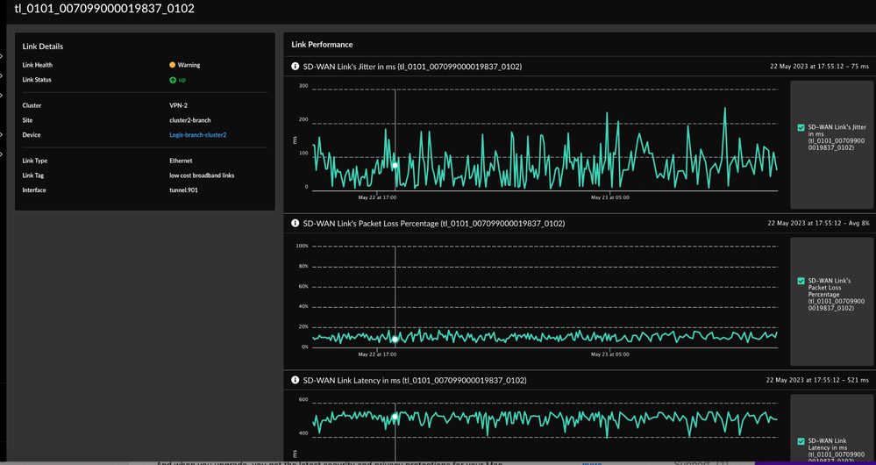This screenshot has width=876, height=465.
Task: Toggle the Packet Loss Percentage legend checkbox
Action: 801,281
